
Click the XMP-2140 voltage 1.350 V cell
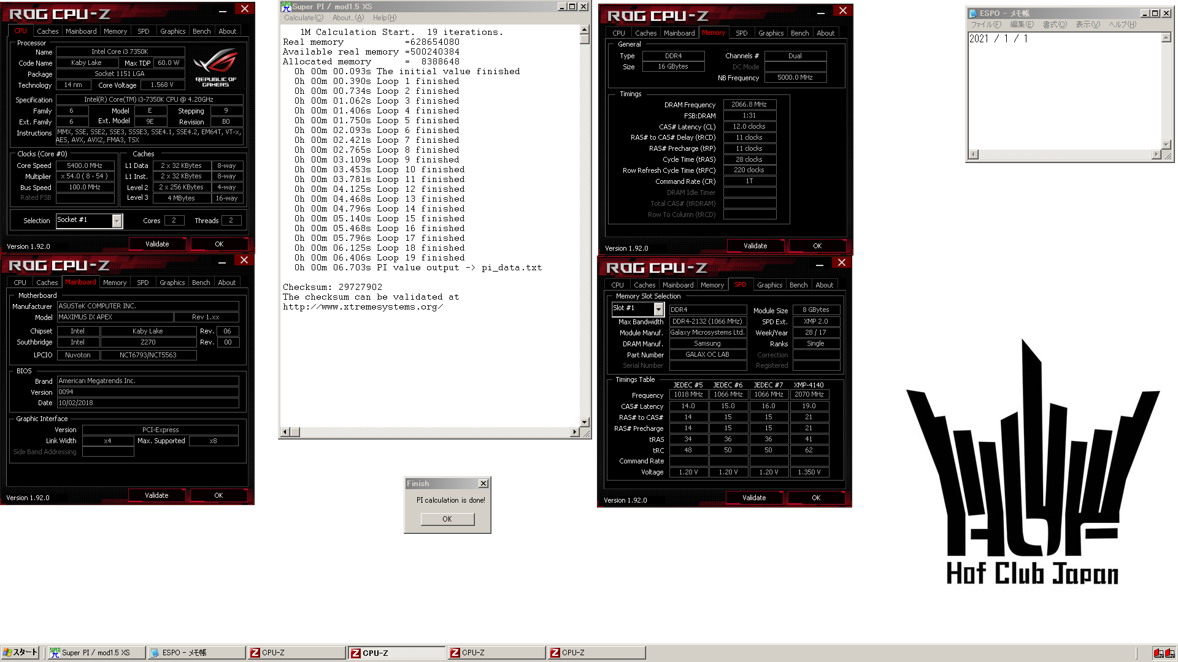[809, 473]
